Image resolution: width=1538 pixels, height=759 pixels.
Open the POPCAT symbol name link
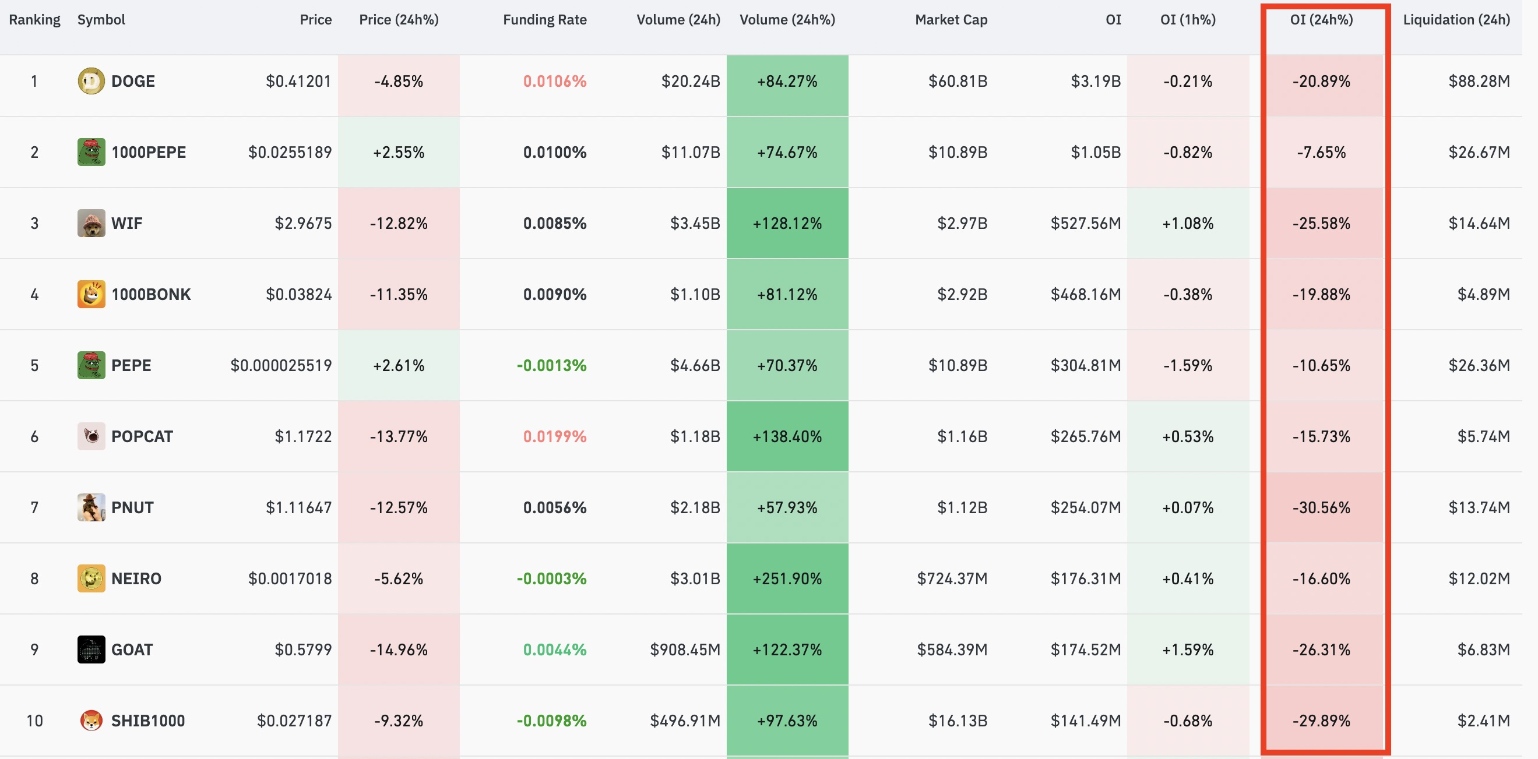142,436
